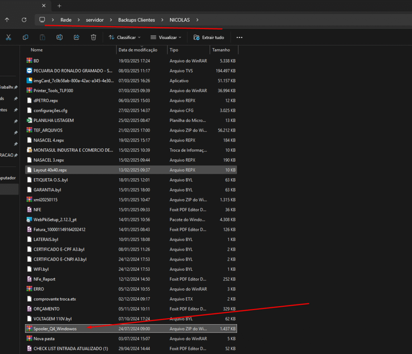Image resolution: width=412 pixels, height=354 pixels.
Task: Expand the chevron after NICOLAS breadcrumb
Action: 198,20
